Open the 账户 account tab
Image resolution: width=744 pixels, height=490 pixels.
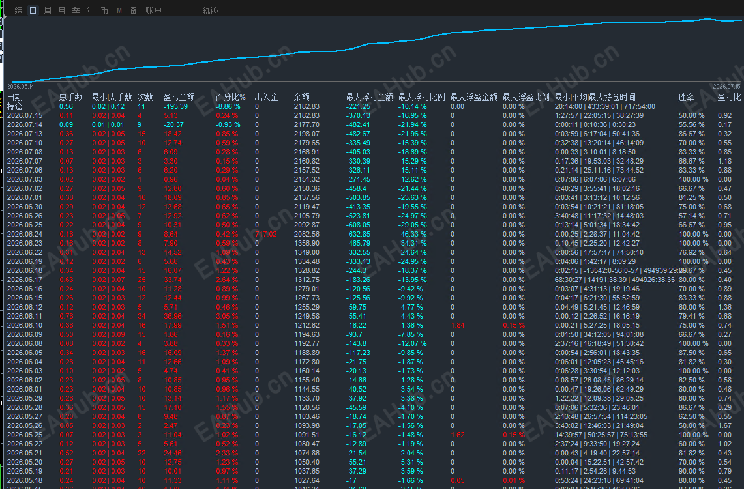[x=153, y=10]
